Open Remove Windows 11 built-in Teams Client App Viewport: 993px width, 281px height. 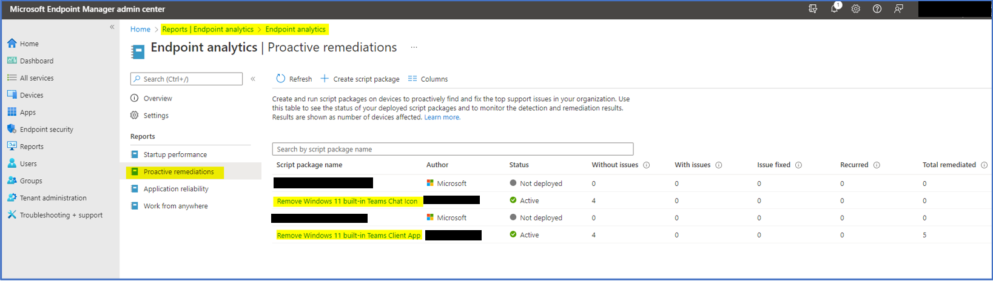click(x=349, y=236)
